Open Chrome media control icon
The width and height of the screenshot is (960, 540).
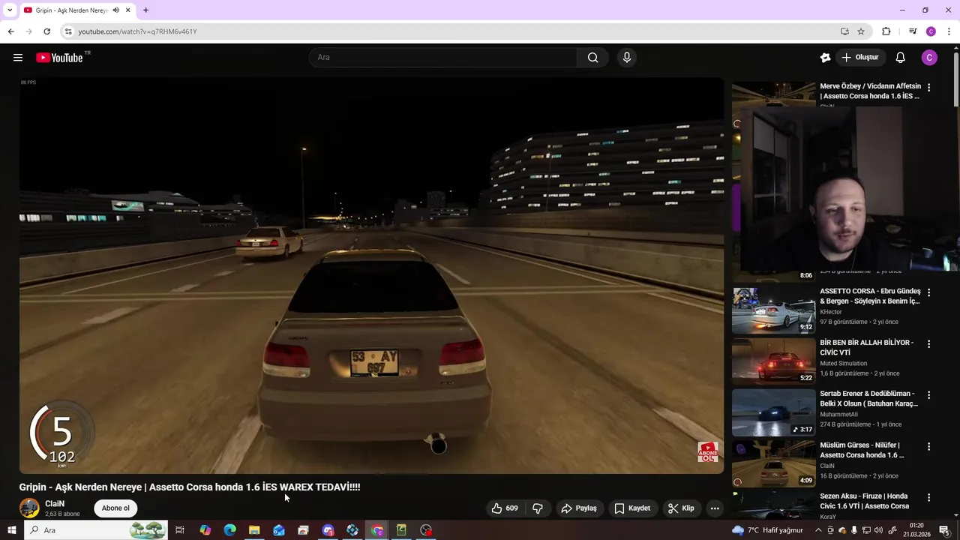(x=912, y=31)
